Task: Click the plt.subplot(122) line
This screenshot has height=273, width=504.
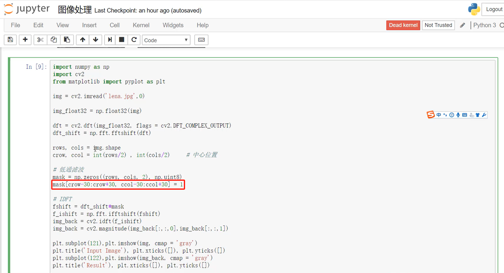Action: click(x=133, y=258)
